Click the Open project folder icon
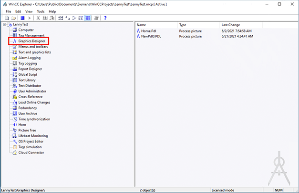This screenshot has width=299, height=193. coord(13,18)
